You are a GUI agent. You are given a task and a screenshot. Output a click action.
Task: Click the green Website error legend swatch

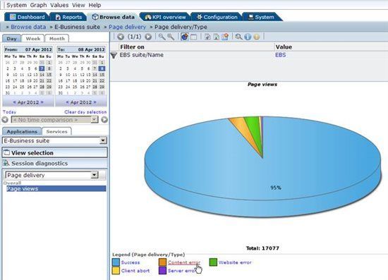pyautogui.click(x=213, y=262)
